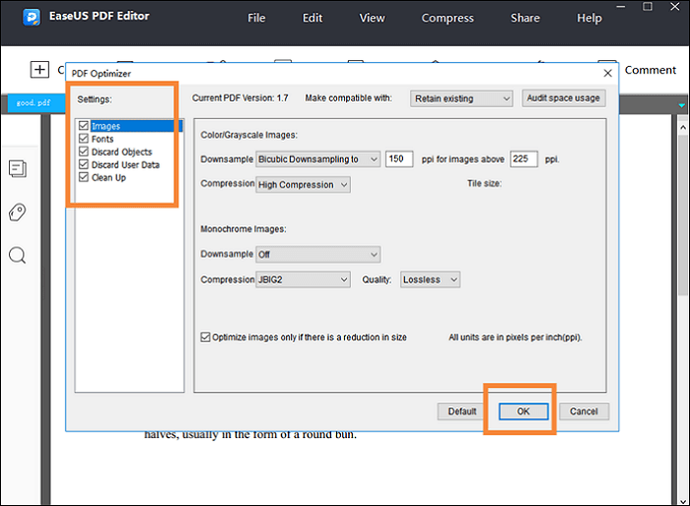690x506 pixels.
Task: Open the JBIG2 compression dropdown
Action: (304, 280)
